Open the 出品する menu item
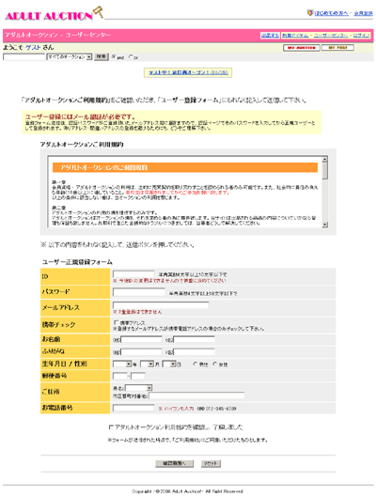The image size is (376, 496). [x=270, y=36]
